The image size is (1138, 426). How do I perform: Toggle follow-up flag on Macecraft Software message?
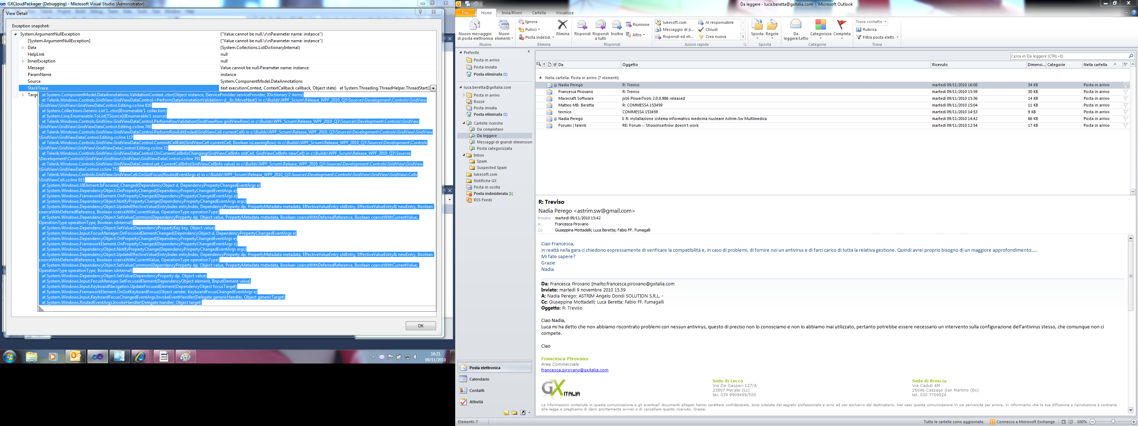(x=1126, y=98)
